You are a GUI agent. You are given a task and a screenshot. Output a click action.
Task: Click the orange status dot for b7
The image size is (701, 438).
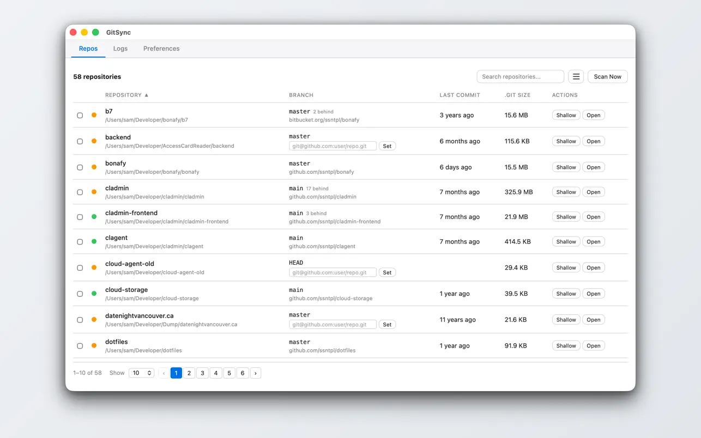click(94, 115)
